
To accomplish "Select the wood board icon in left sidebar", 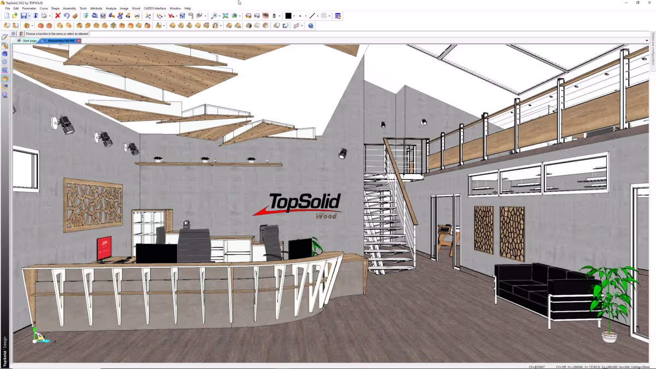I will point(5,79).
